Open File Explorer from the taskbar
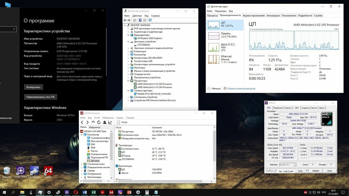349x196 pixels. [x=22, y=193]
